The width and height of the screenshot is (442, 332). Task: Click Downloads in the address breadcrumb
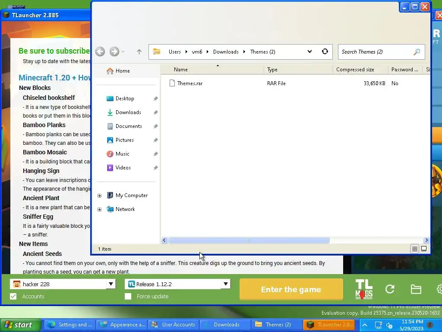tap(226, 52)
